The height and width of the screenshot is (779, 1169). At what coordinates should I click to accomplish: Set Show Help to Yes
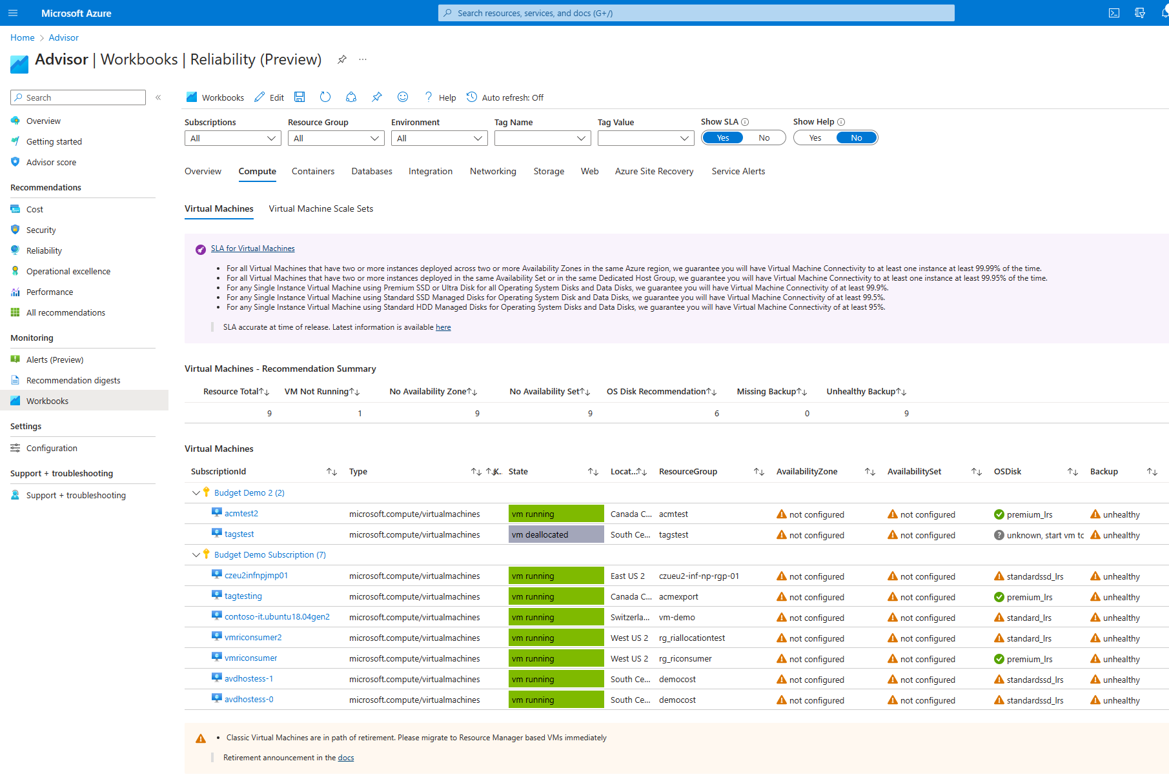815,137
